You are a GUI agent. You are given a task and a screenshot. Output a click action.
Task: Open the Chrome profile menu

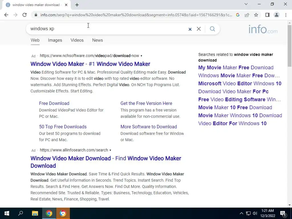tap(277, 15)
